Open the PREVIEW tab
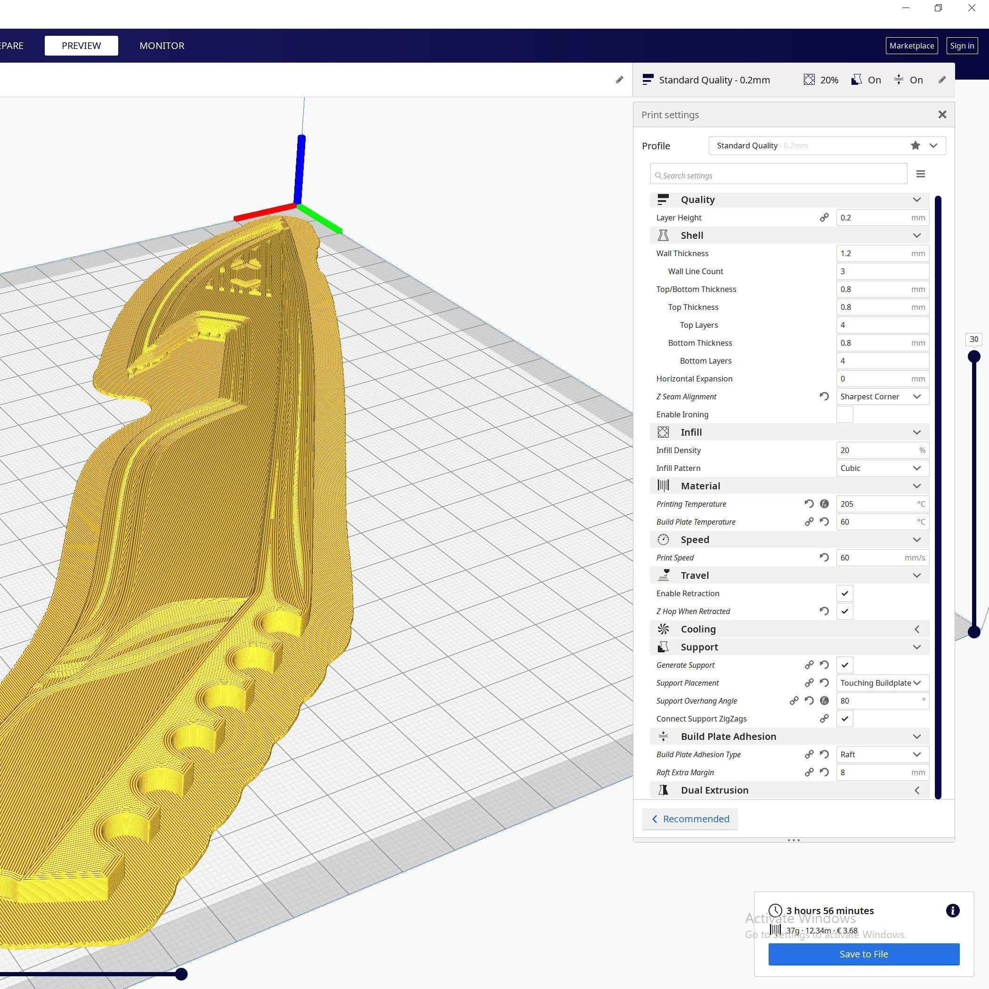 tap(81, 46)
